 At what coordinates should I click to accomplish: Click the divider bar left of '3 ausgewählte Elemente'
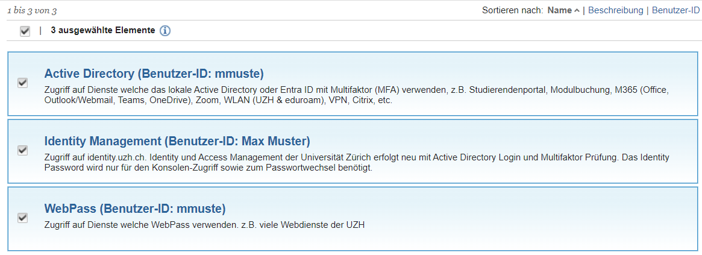(x=40, y=31)
